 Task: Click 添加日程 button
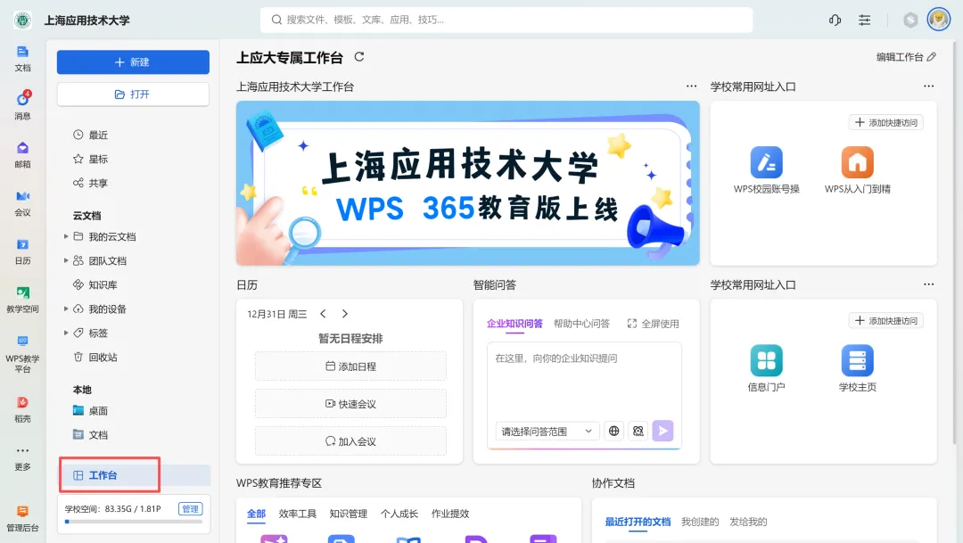pos(350,366)
